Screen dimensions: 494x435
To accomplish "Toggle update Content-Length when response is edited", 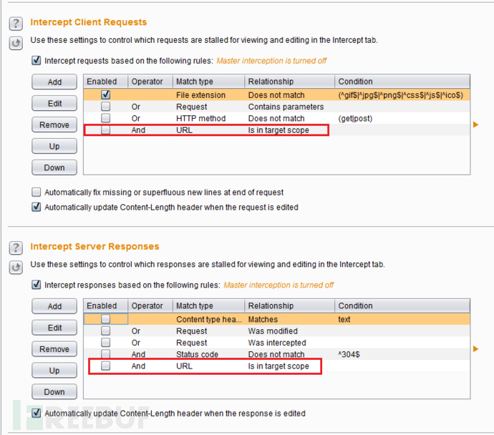I will pyautogui.click(x=37, y=413).
